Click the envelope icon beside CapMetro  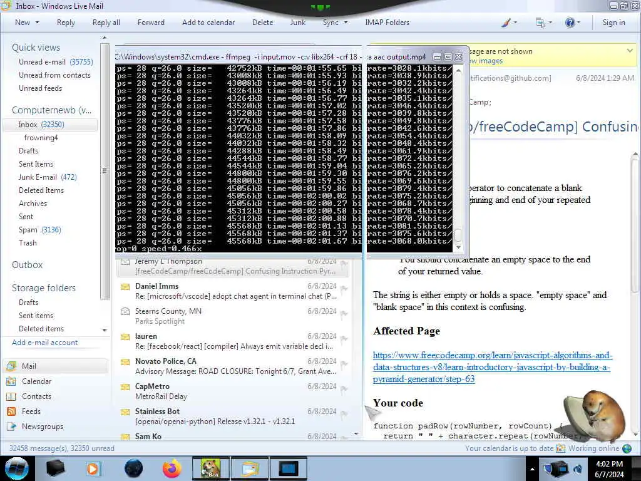[x=125, y=387]
